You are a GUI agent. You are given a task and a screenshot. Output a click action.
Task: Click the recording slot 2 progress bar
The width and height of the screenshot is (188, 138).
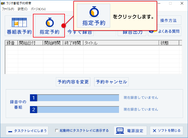(78, 110)
